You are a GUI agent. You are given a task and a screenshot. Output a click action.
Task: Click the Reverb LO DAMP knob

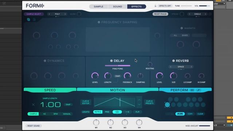click(x=187, y=76)
